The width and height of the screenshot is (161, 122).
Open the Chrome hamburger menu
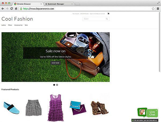pyautogui.click(x=158, y=9)
